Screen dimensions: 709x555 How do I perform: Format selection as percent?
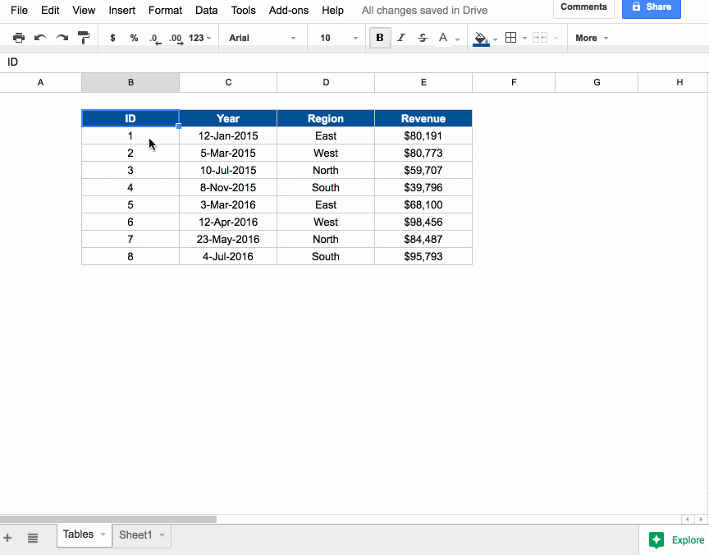pos(132,38)
